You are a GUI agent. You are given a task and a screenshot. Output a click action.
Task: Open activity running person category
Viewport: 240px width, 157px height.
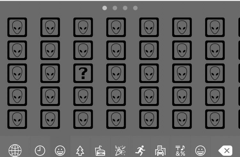tap(140, 151)
